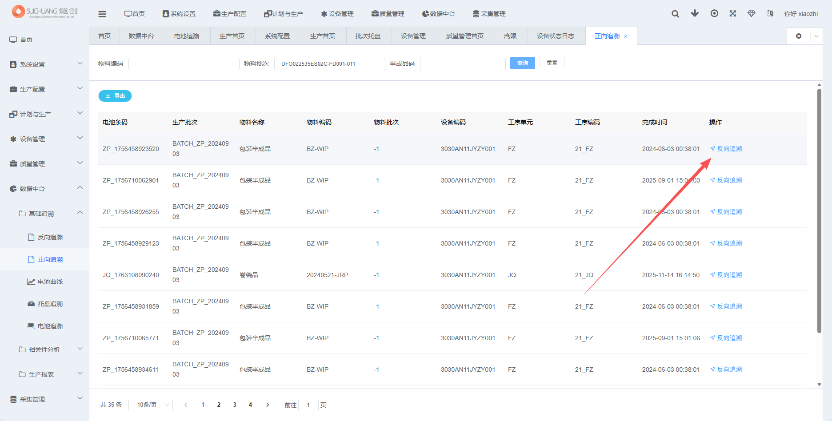Open the top menu 数据中台

pos(439,14)
